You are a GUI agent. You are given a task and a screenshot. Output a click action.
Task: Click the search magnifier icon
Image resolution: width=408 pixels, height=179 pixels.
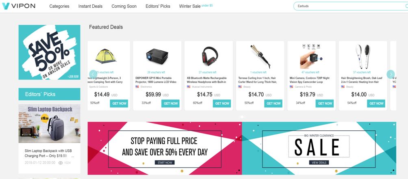(x=407, y=6)
